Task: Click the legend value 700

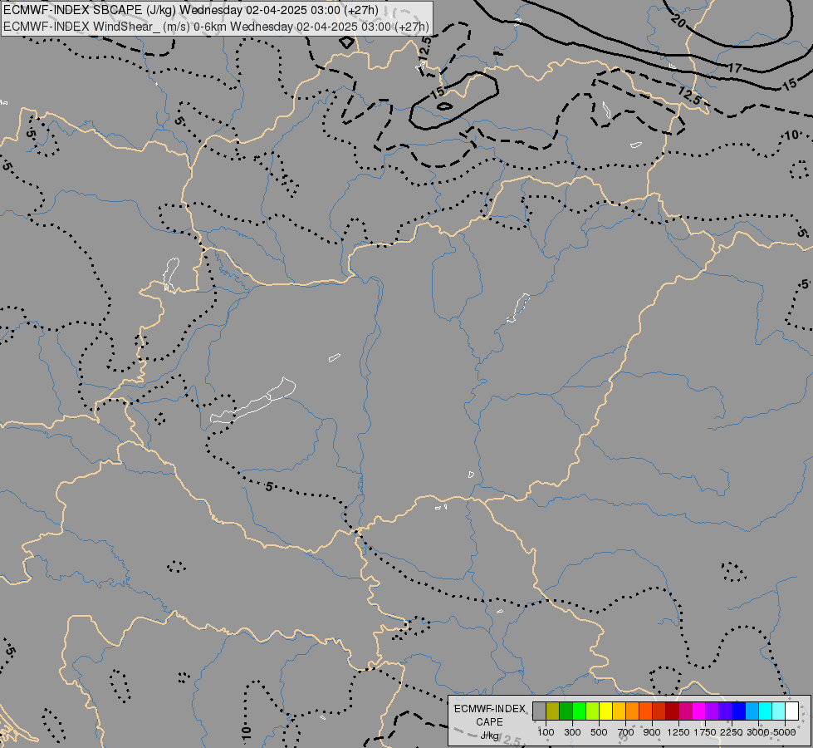Action: pos(626,732)
